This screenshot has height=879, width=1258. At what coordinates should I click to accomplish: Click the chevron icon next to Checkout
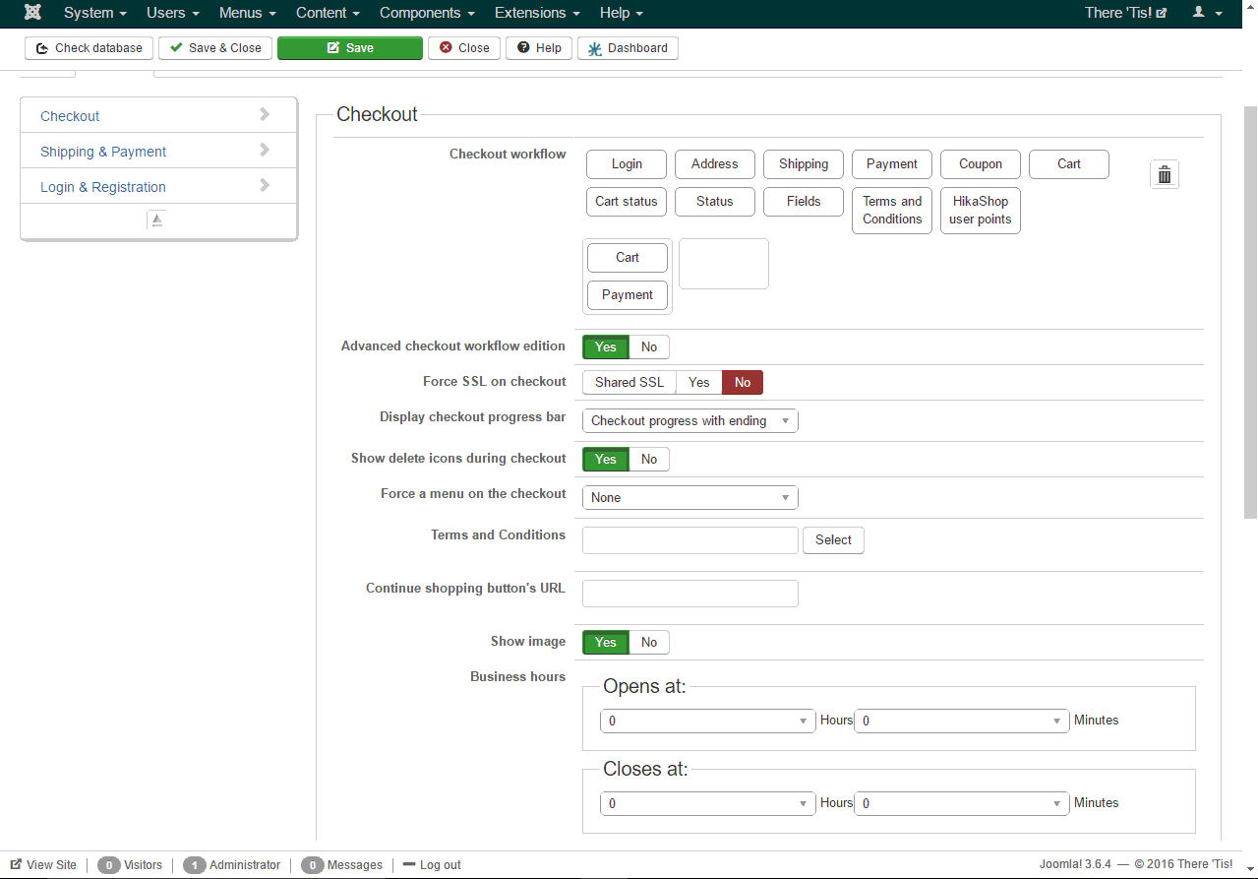point(265,114)
